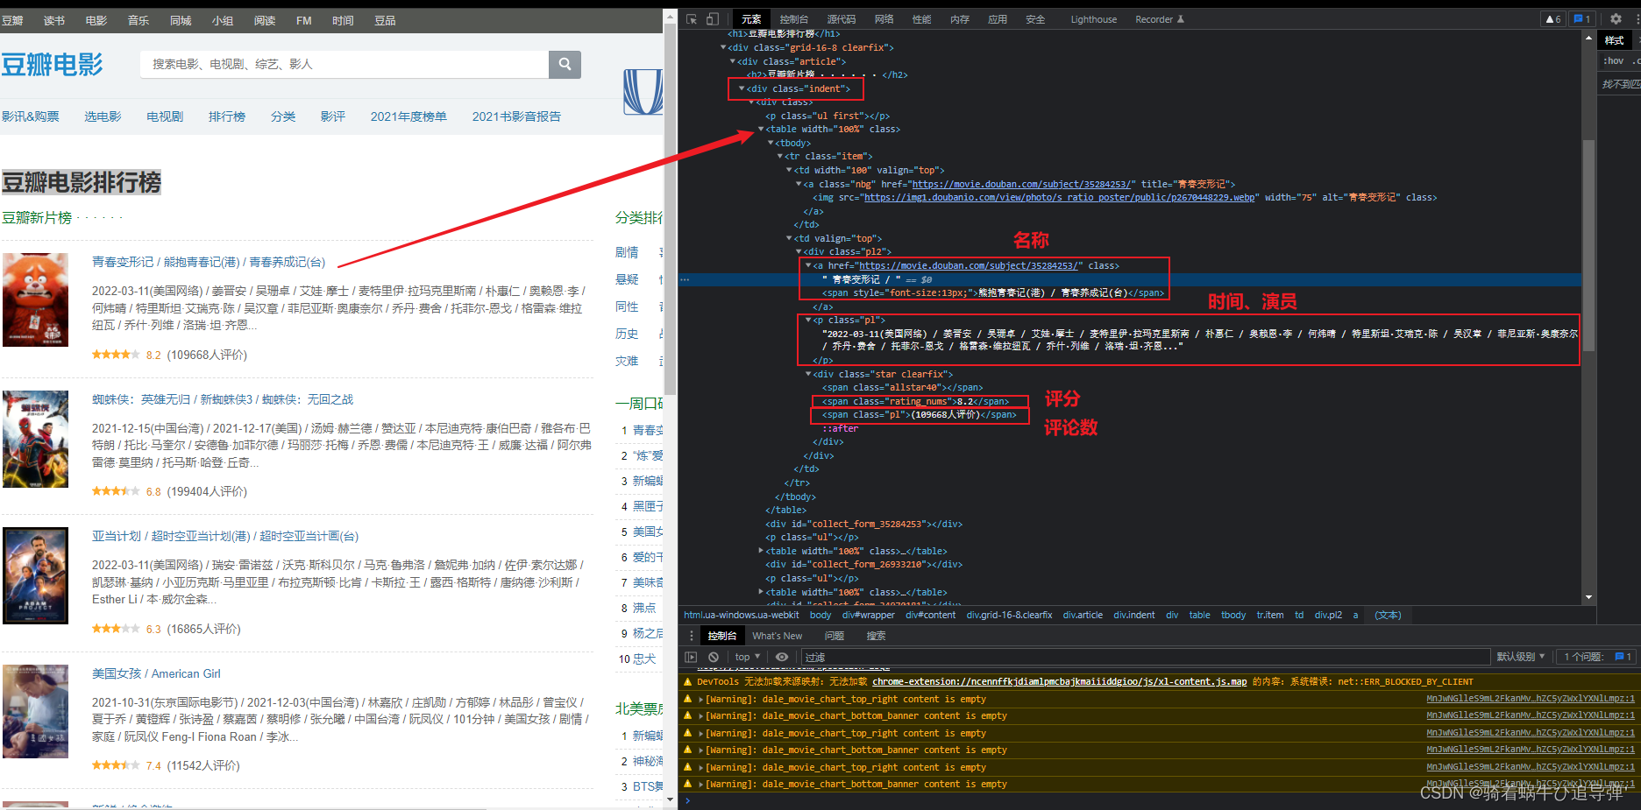Click the warnings count badge showing 6
This screenshot has height=810, width=1641.
[1552, 18]
